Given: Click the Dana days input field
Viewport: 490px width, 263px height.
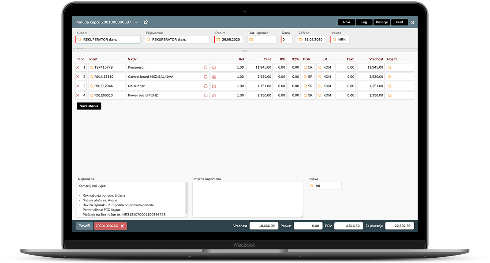Looking at the screenshot, I should 287,40.
